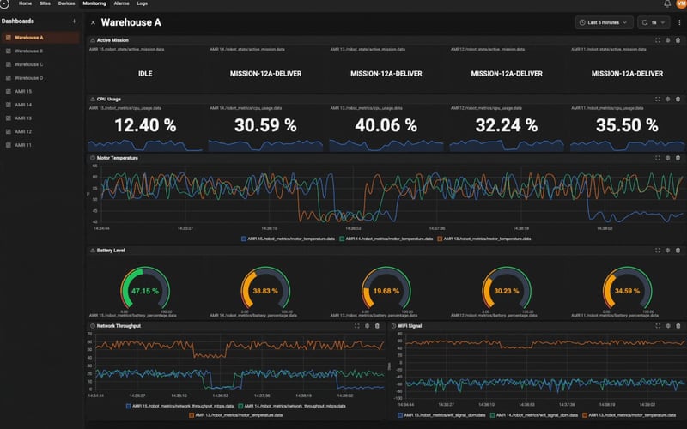Open the Last 5 minutes time range dropdown
The image size is (687, 429).
(604, 22)
